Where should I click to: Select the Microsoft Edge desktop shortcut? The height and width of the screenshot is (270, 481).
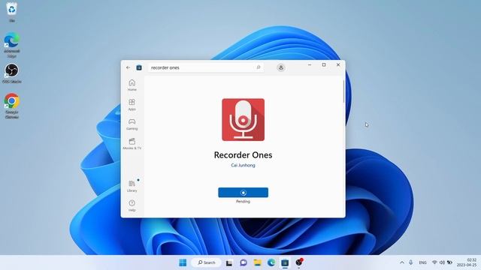coord(12,45)
